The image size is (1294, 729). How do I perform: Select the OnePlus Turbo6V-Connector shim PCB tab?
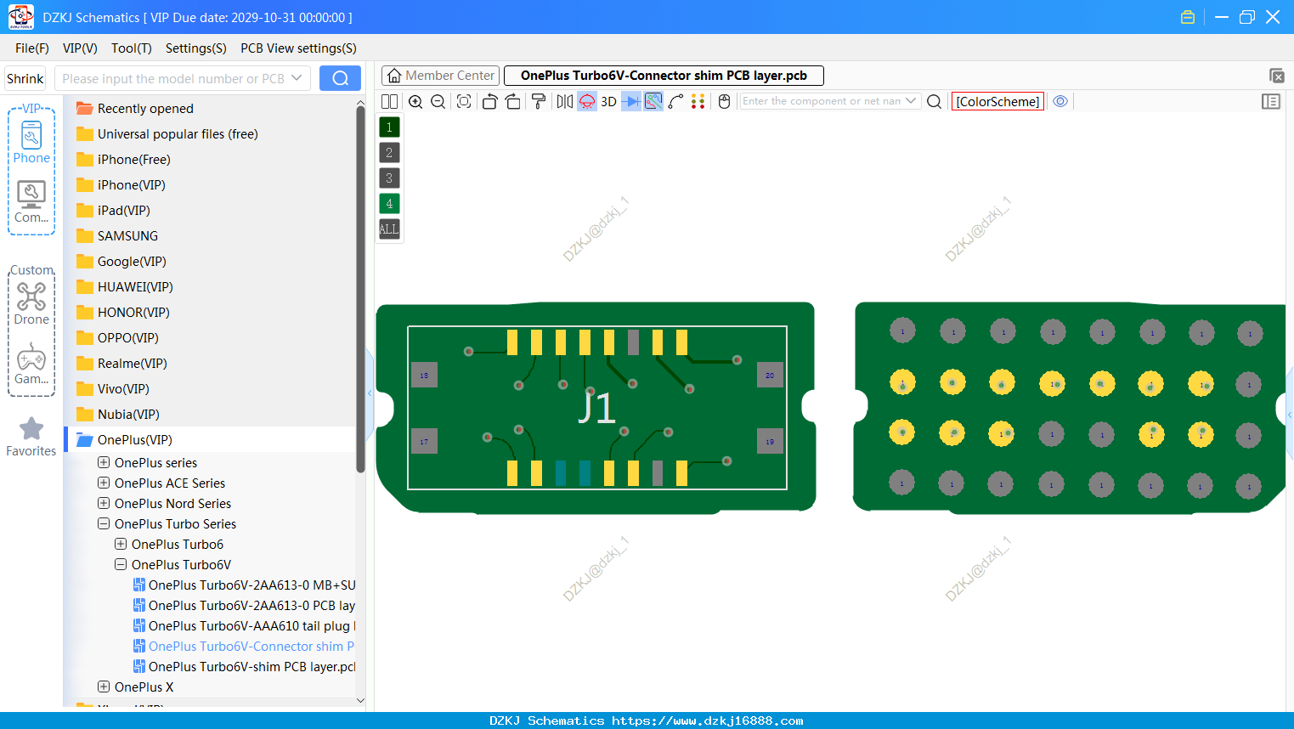[664, 76]
